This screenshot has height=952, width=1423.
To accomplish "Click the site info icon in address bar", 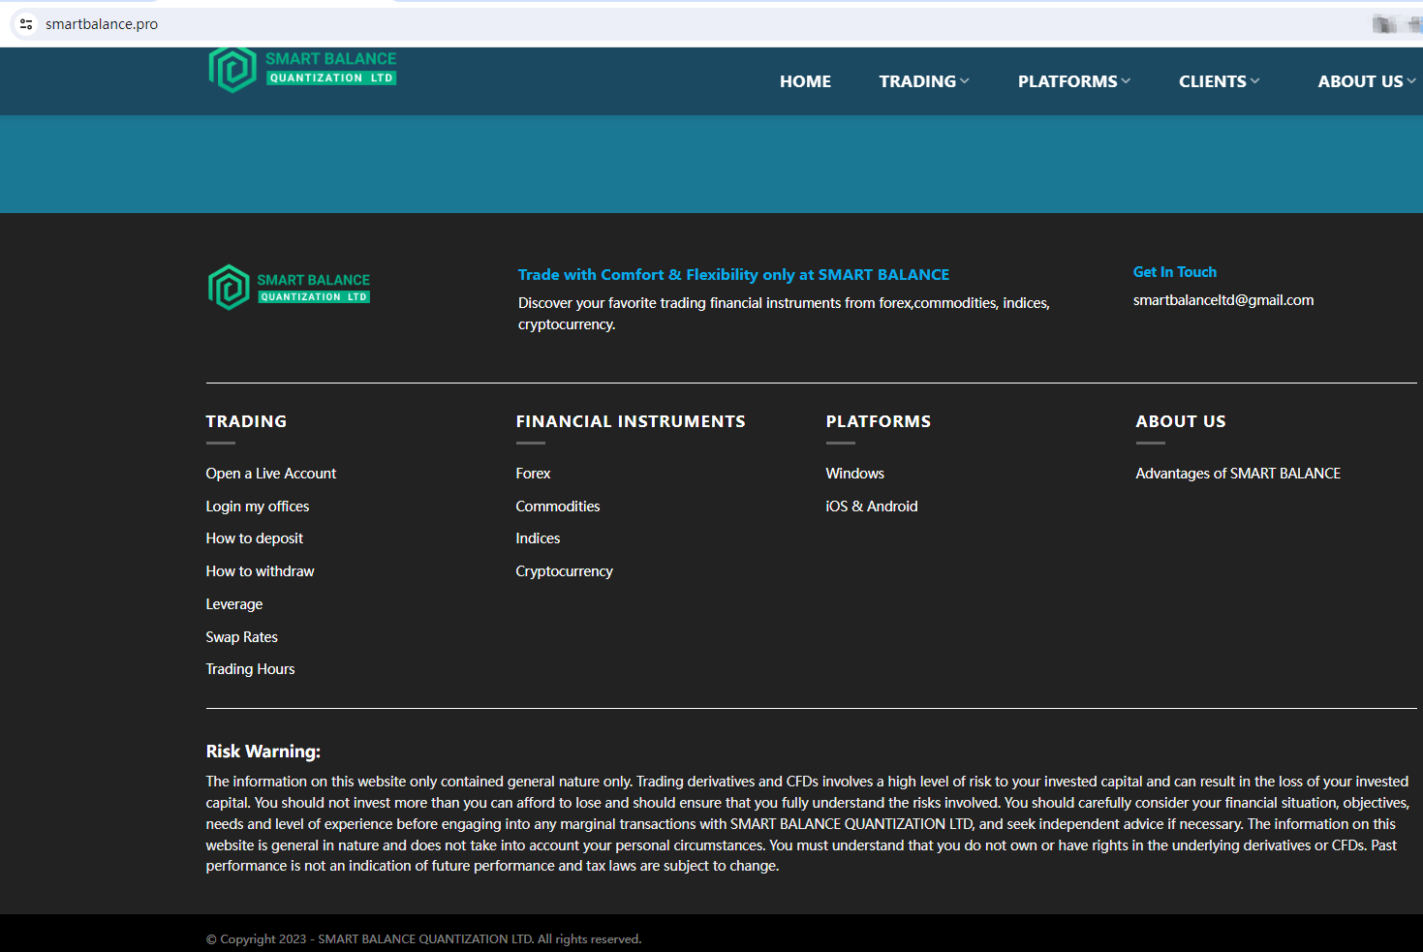I will point(26,24).
